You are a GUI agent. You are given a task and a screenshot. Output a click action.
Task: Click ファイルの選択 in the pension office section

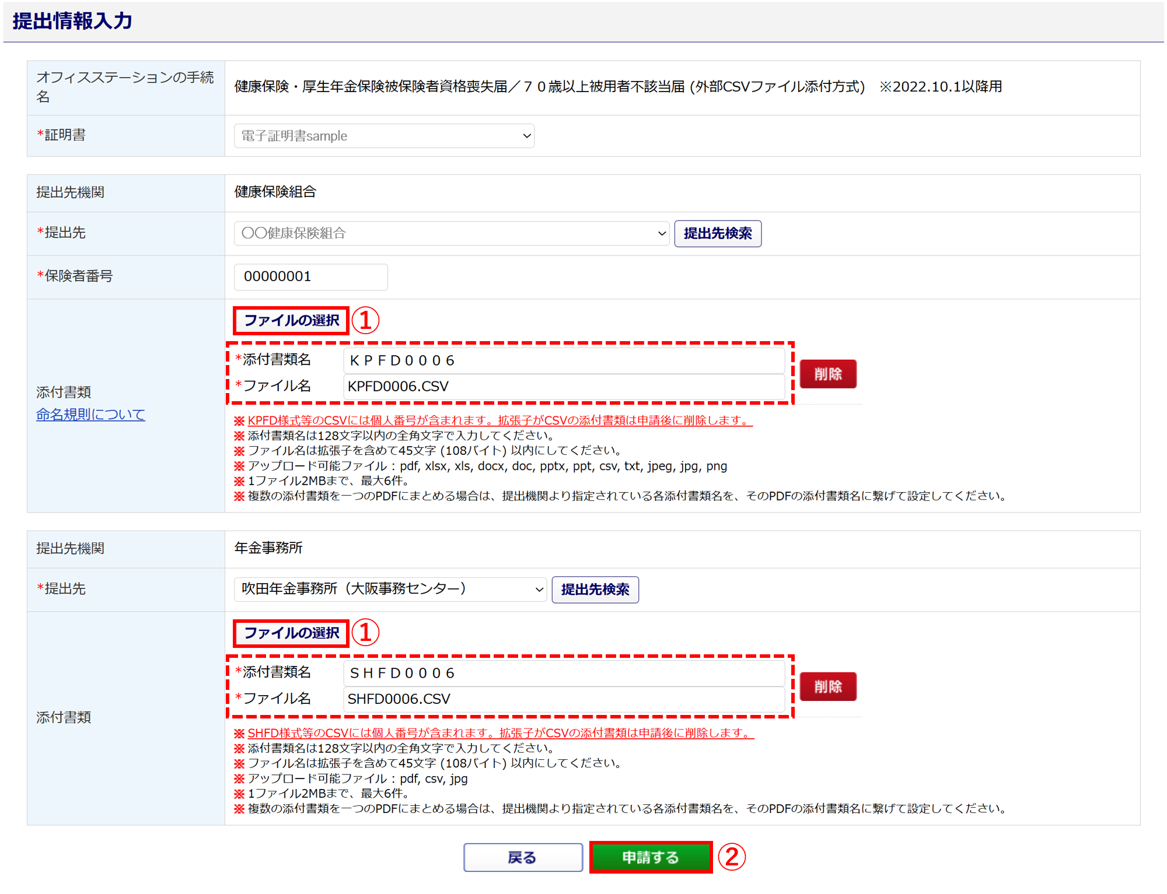click(291, 633)
